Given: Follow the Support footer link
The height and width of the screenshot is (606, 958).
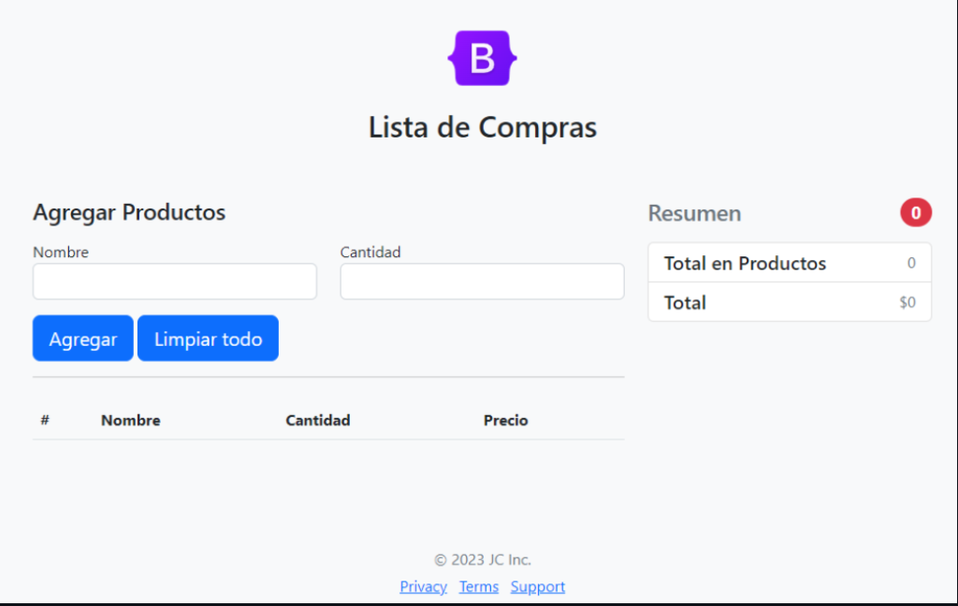Looking at the screenshot, I should pos(538,586).
